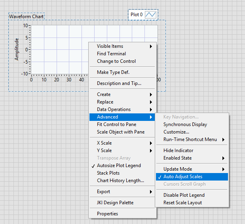Viewport: 245px width, 224px height.
Task: Open the Run-Time Shortcut Menu submenu
Action: [x=190, y=139]
